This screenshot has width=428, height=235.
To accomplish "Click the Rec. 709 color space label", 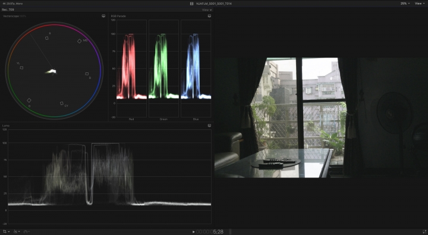I will coord(8,9).
